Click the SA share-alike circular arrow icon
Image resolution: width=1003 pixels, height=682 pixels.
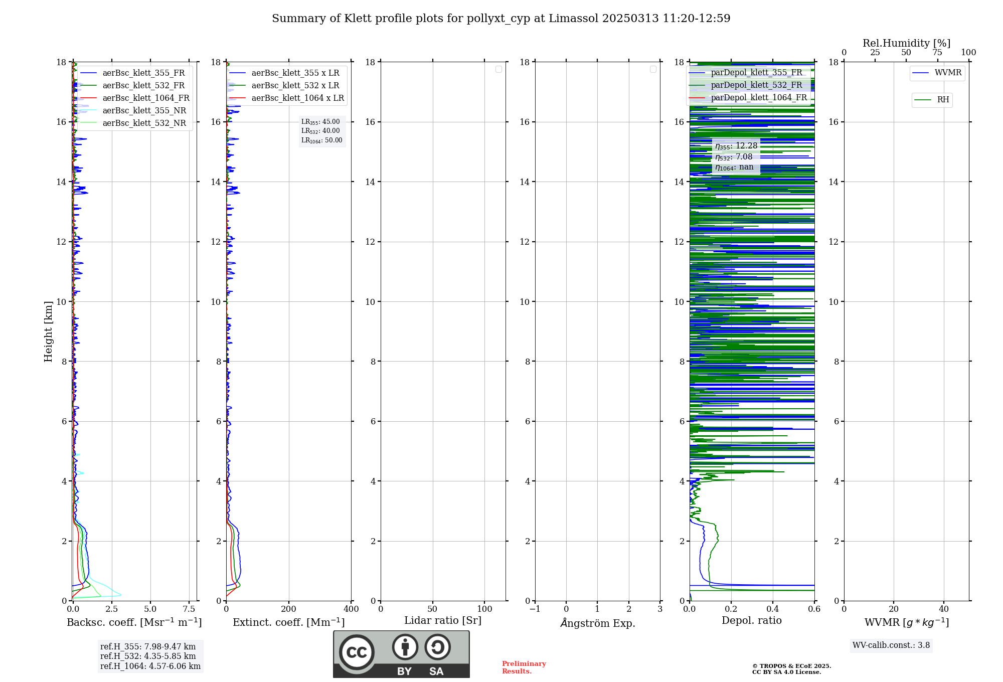pyautogui.click(x=437, y=647)
